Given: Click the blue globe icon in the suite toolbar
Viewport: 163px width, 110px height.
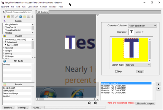Looking at the screenshot, I should [x=20, y=17].
